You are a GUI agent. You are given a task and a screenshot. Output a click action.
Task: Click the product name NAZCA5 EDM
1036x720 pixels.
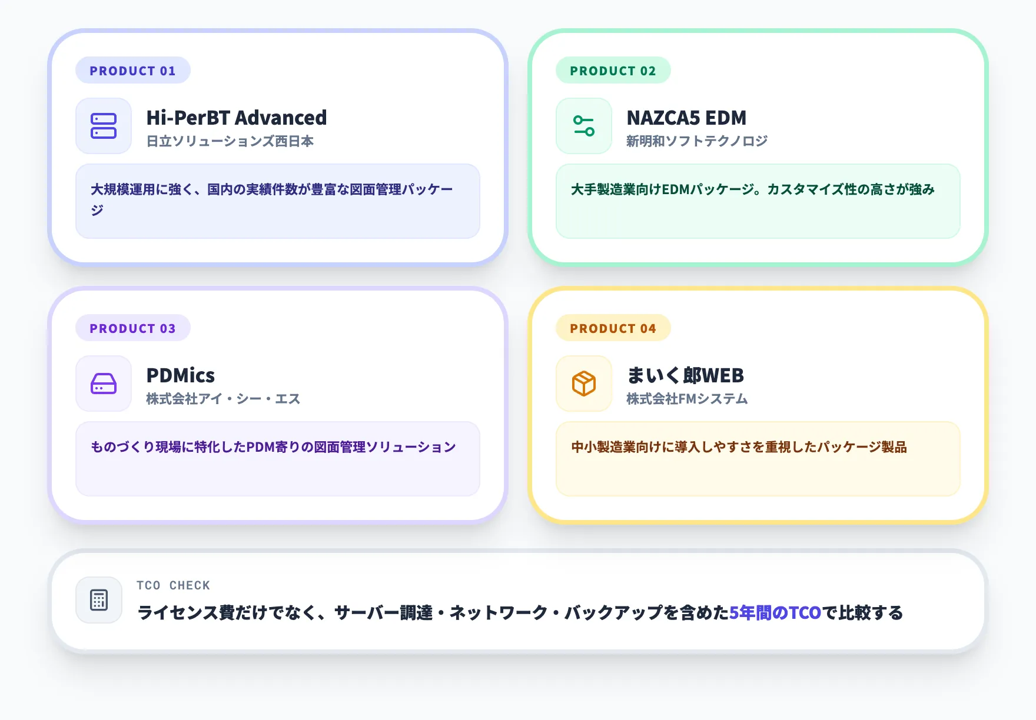coord(687,117)
